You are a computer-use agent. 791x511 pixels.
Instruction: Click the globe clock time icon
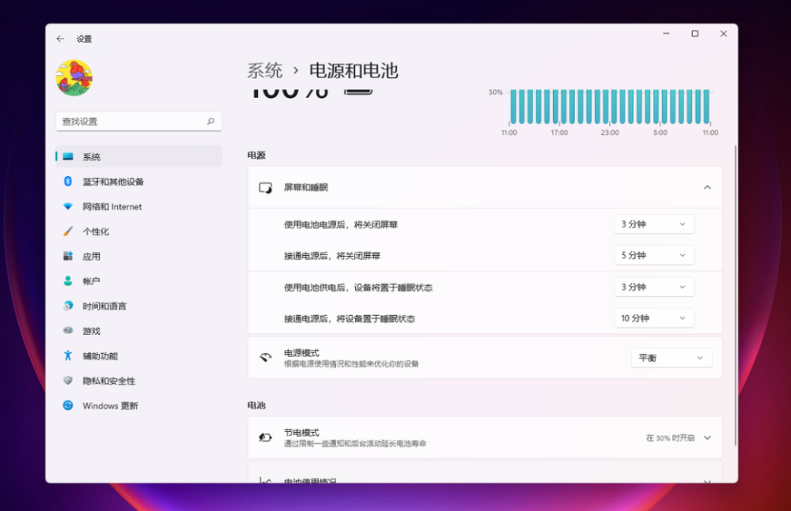point(68,306)
